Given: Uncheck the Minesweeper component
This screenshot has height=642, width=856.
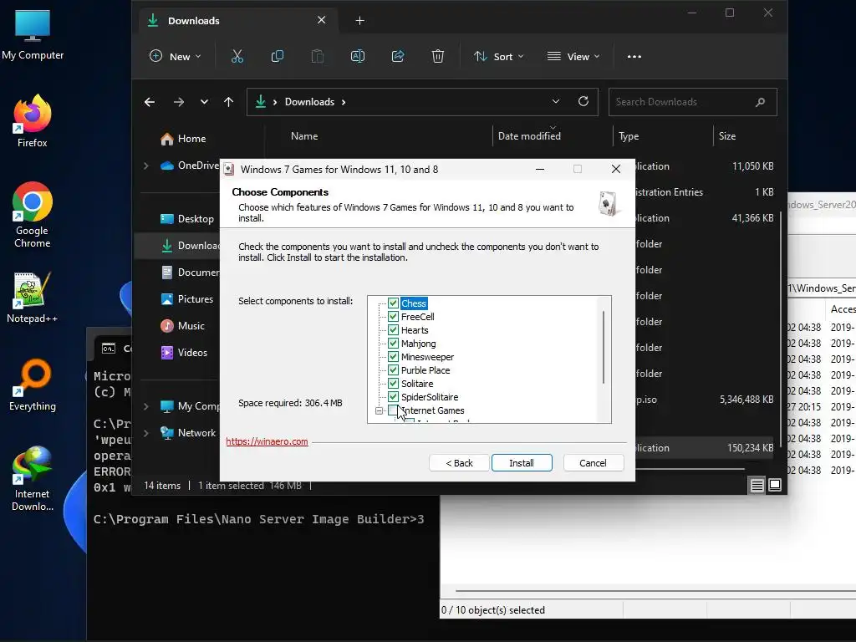Looking at the screenshot, I should 393,356.
